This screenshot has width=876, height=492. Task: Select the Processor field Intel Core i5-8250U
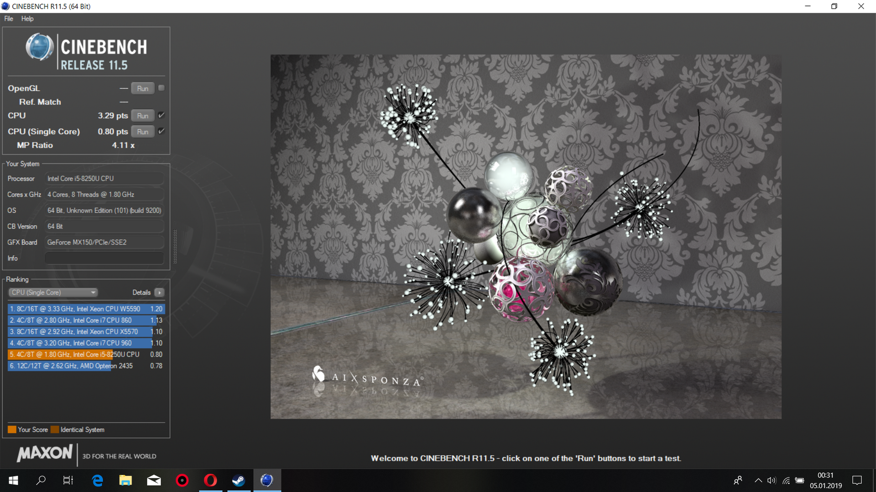point(104,179)
